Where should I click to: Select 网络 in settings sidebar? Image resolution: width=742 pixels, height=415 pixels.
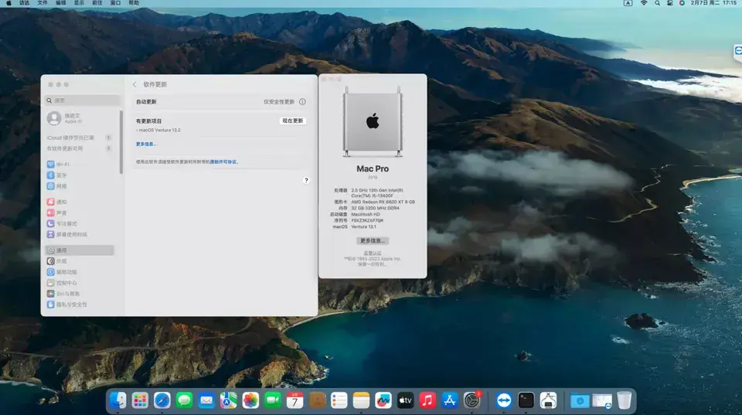(80, 186)
